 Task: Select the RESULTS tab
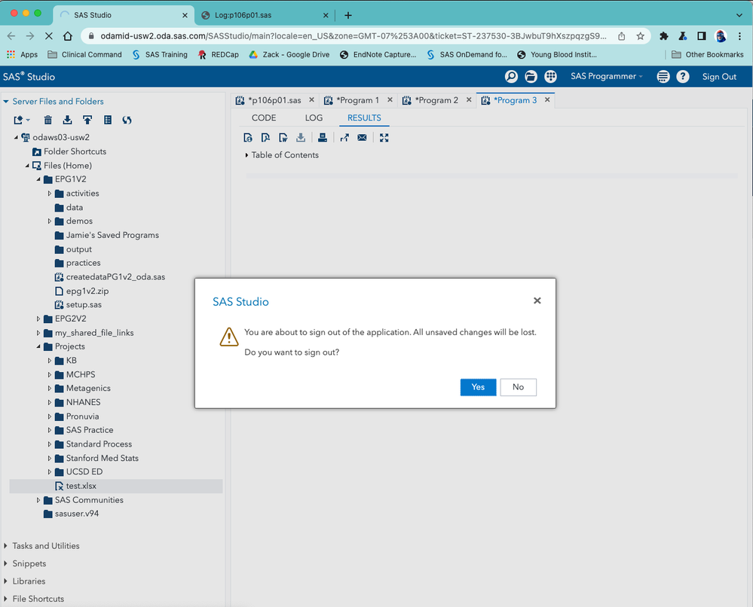[x=364, y=118]
